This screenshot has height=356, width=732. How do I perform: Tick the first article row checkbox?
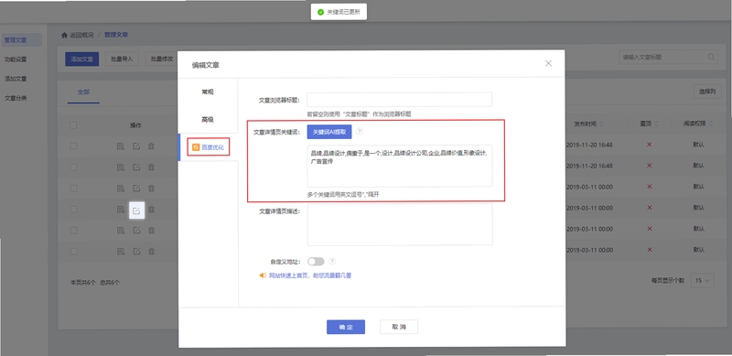coord(73,146)
